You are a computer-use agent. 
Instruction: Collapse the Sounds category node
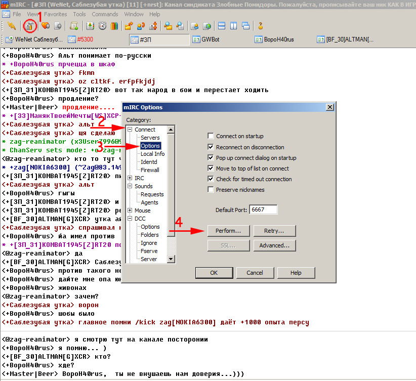coord(130,186)
